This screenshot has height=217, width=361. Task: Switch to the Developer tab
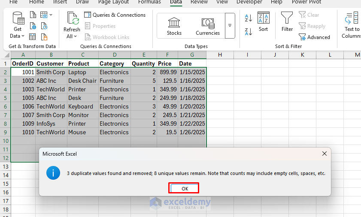coord(249,2)
